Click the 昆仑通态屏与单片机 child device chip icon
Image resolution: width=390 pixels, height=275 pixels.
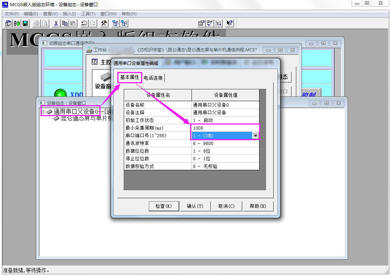tap(56, 118)
